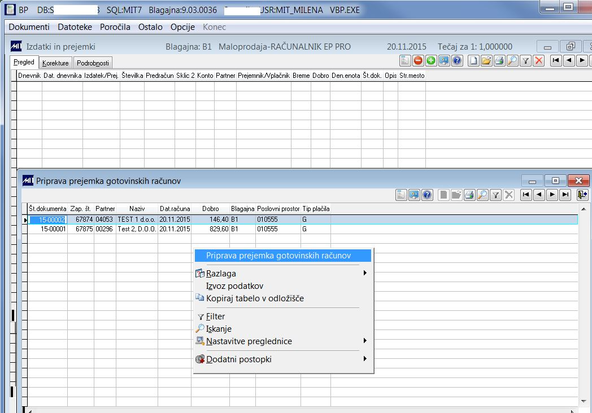Click the red minus icon in top toolbar
592x413 pixels.
418,60
